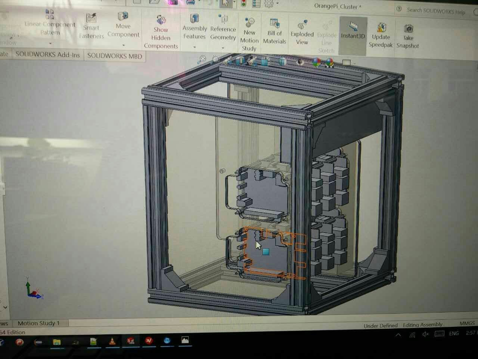Click Show Hidden Components
This screenshot has height=359, width=478.
tap(161, 33)
